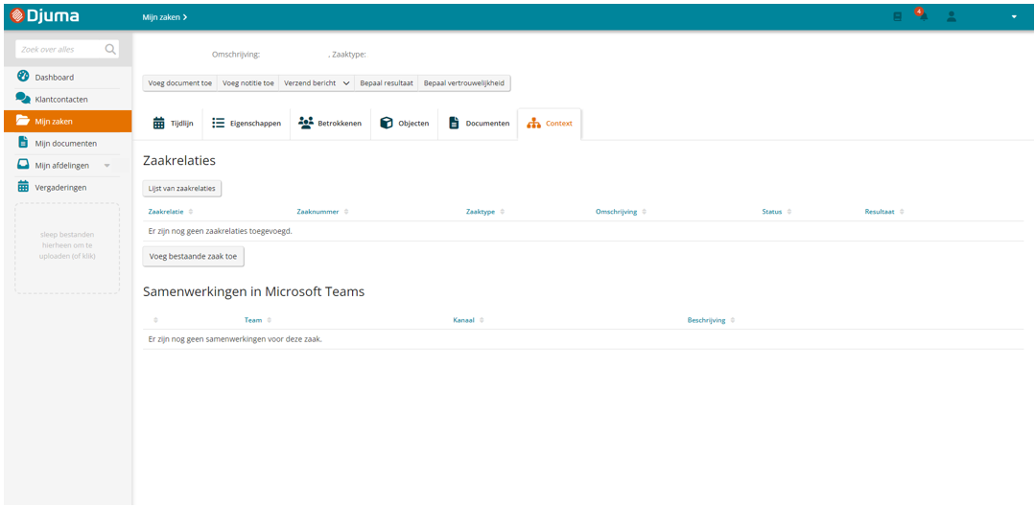Click the Mijn afdelingen inbox icon
This screenshot has height=507, width=1035.
click(x=23, y=165)
